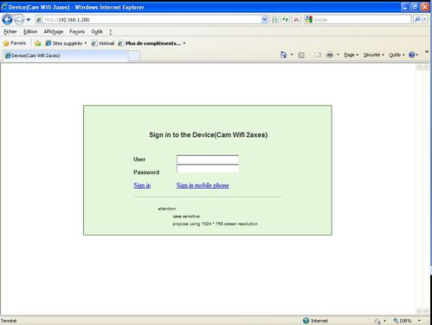Click the 100% zoom level button
Viewport: 432px width, 325px height.
[x=403, y=321]
